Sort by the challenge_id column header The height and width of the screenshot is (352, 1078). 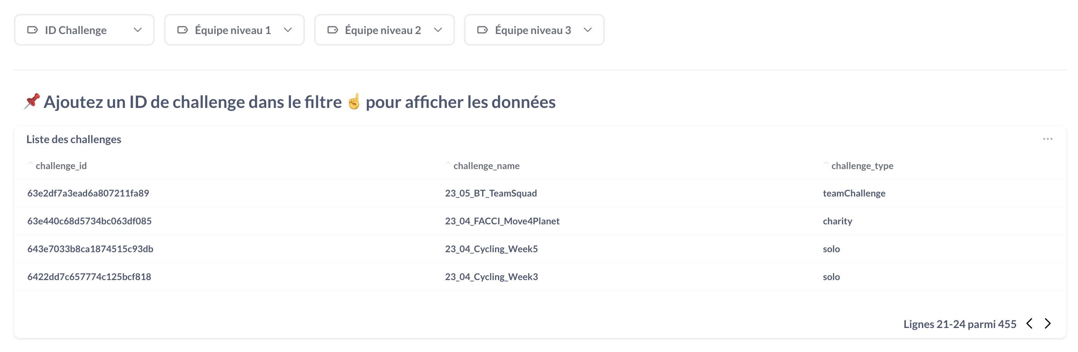pos(61,166)
